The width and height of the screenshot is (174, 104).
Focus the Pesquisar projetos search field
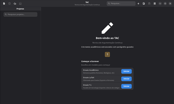click(20, 15)
